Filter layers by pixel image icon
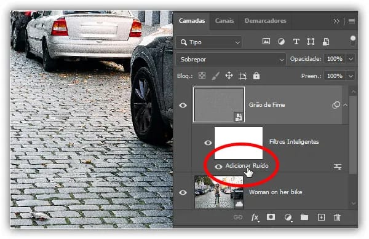Image resolution: width=369 pixels, height=239 pixels. click(x=266, y=42)
